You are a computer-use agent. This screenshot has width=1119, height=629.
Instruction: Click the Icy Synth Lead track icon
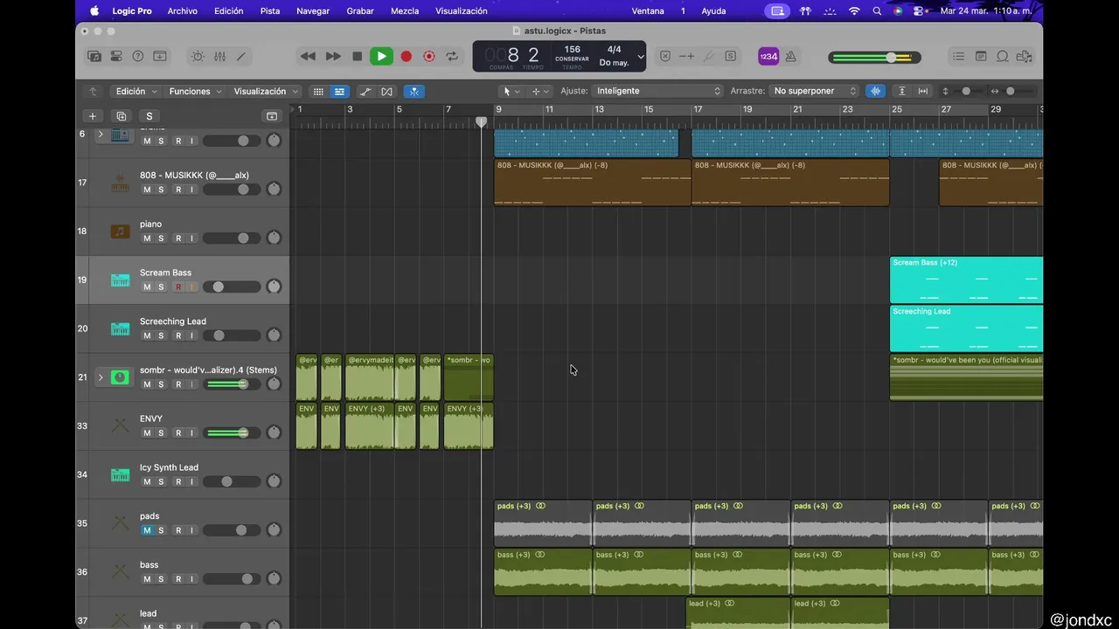pos(120,475)
